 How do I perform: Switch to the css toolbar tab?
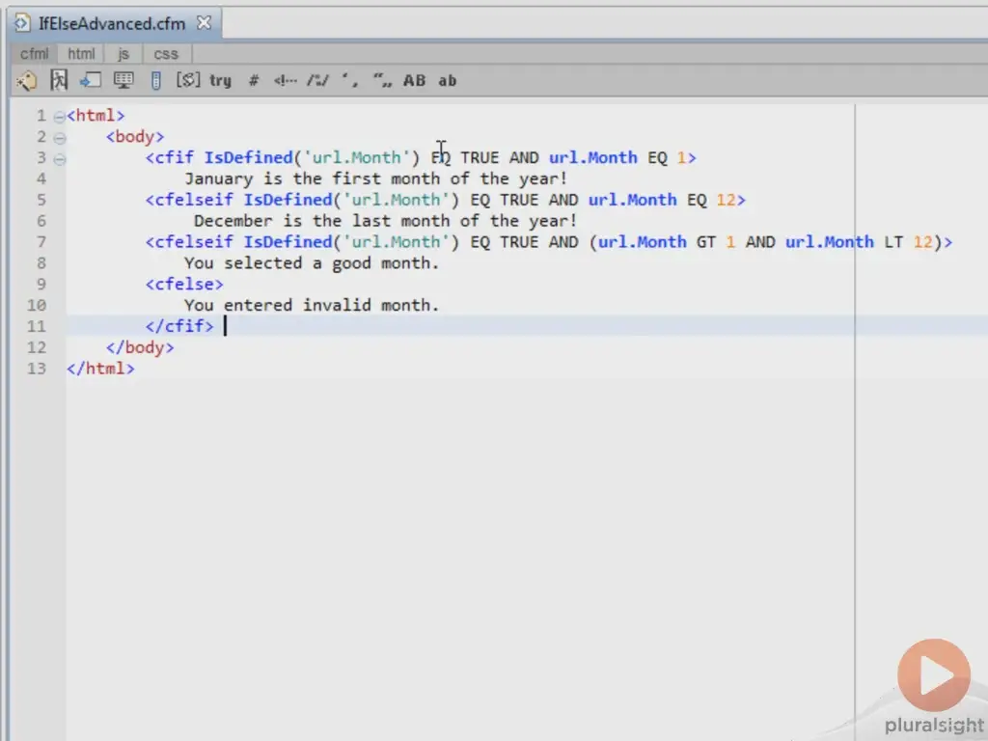tap(166, 54)
